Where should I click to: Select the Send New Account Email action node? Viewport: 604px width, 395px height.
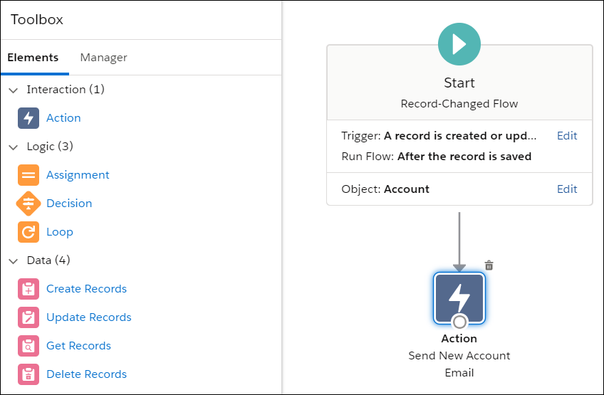pyautogui.click(x=459, y=297)
